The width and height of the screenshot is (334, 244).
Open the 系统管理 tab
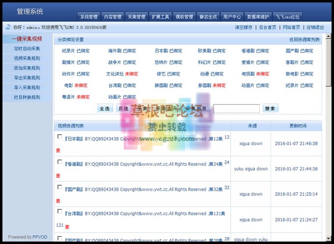pyautogui.click(x=88, y=17)
